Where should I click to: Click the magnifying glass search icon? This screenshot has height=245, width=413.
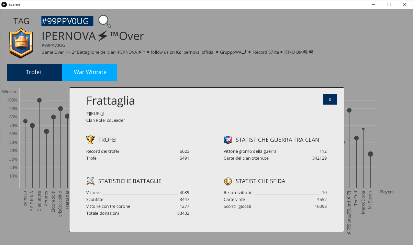[x=104, y=21]
